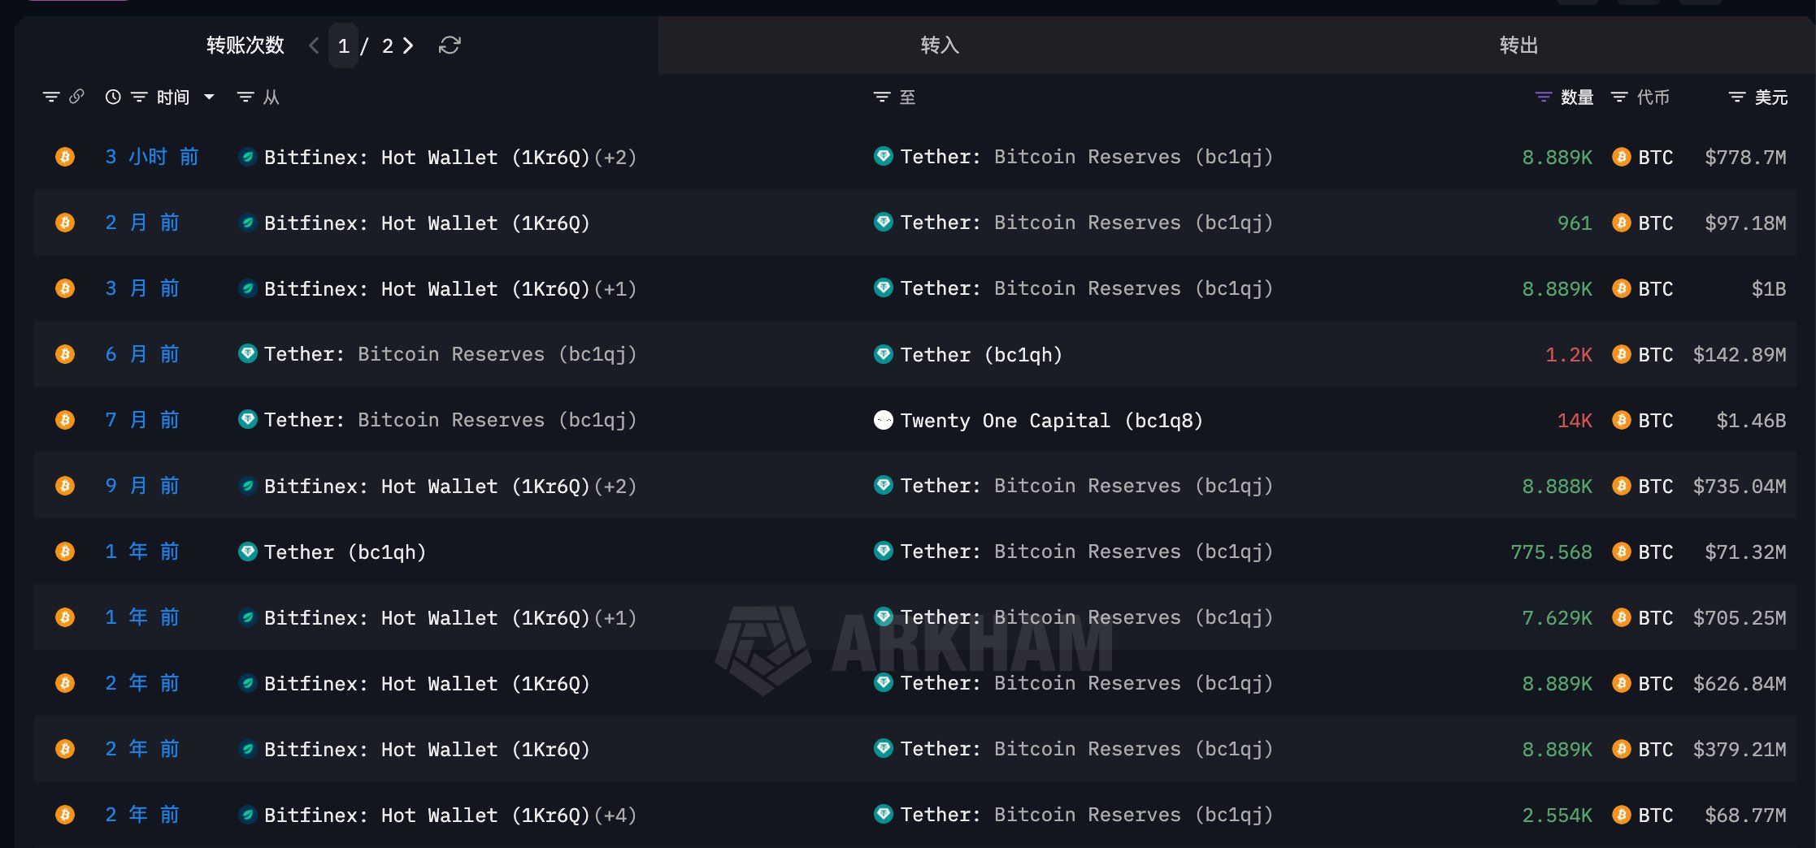Click the page number field showing 1
This screenshot has height=848, width=1816.
pyautogui.click(x=344, y=46)
